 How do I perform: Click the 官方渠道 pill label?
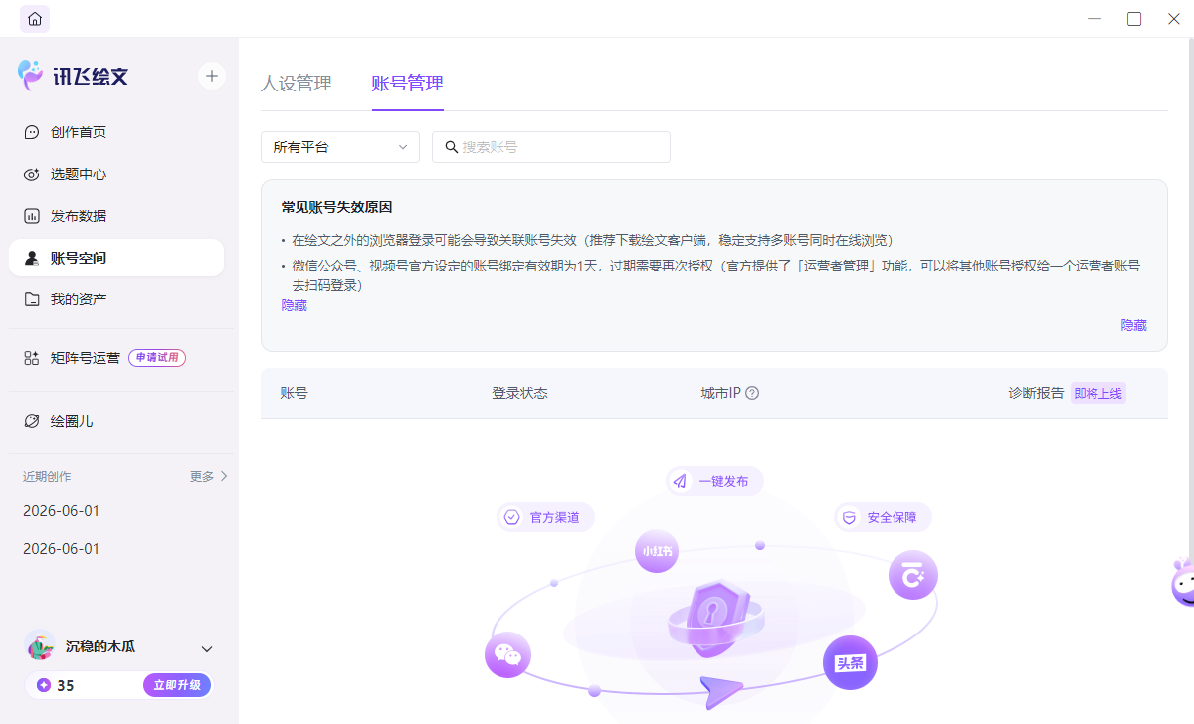545,517
